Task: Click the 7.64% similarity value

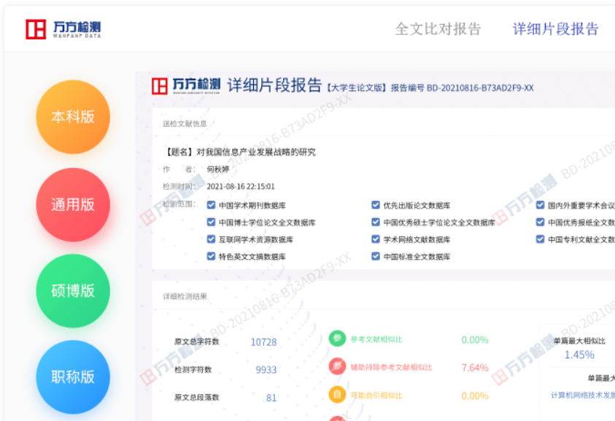Action: [475, 368]
